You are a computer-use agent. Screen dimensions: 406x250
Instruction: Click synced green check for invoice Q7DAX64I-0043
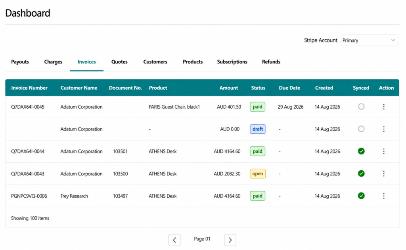coord(361,173)
